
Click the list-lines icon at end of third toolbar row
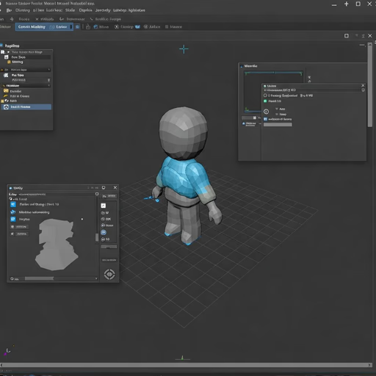(167, 26)
